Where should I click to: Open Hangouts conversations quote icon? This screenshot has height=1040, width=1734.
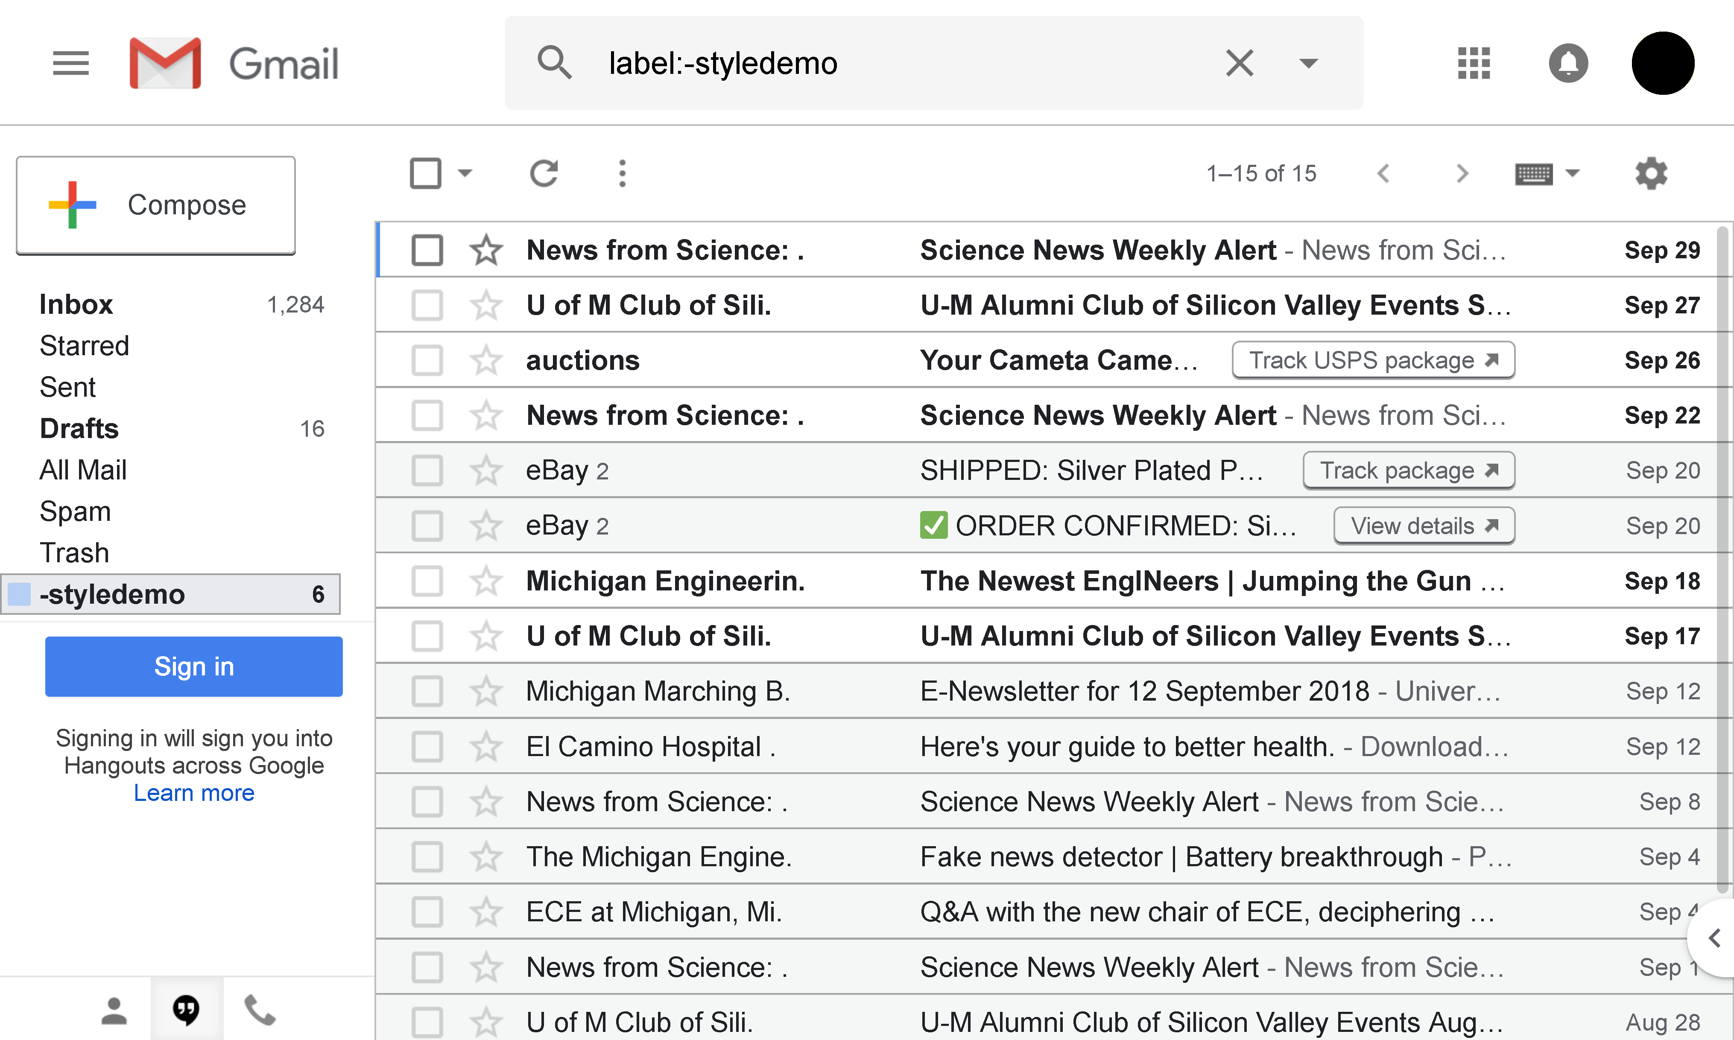coord(186,1010)
